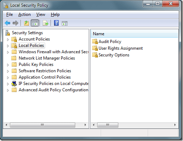Open the File menu
The height and width of the screenshot is (141, 183).
[x=10, y=14]
